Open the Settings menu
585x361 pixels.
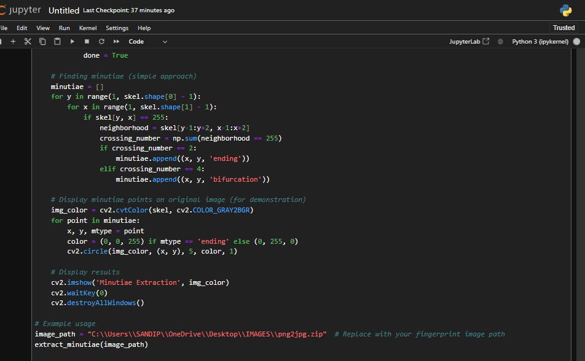pos(117,28)
